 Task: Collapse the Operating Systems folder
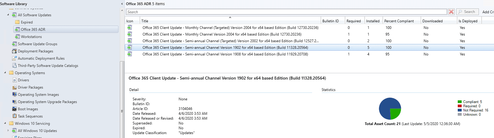point(5,73)
